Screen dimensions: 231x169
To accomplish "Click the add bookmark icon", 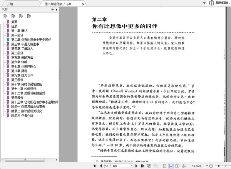I will pyautogui.click(x=13, y=16).
